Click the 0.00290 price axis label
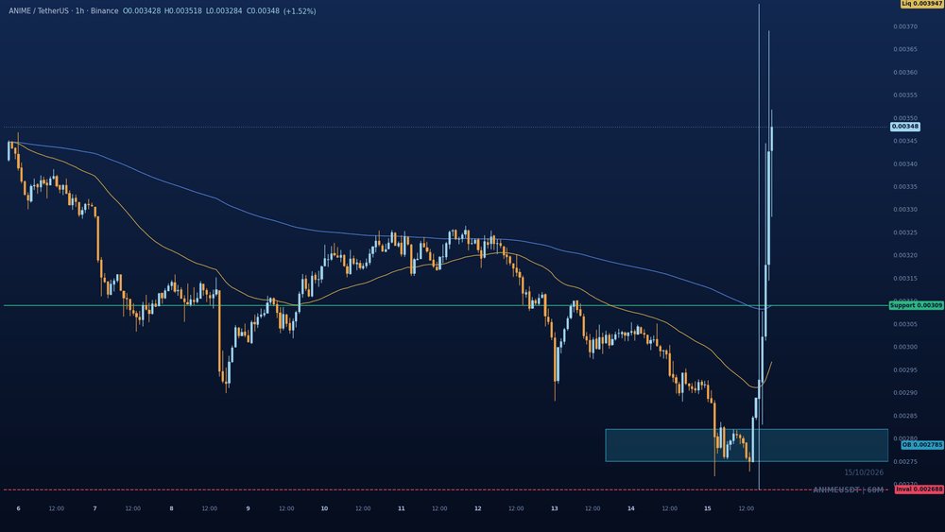Image resolution: width=945 pixels, height=532 pixels. pyautogui.click(x=904, y=393)
